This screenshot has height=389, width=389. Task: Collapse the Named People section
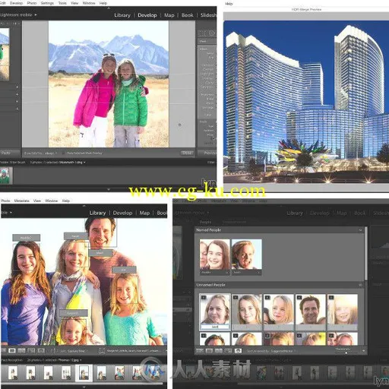360,230
